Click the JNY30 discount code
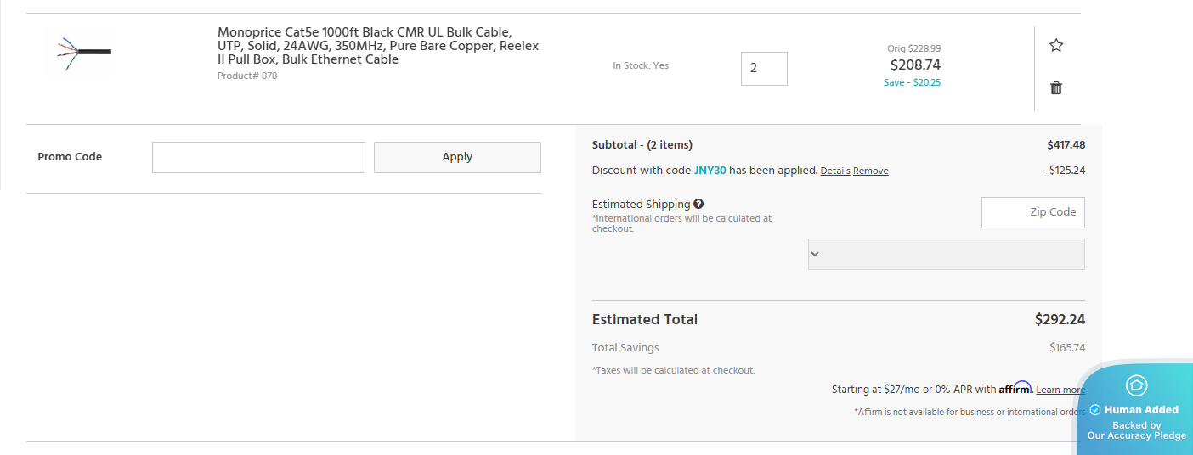Screen dimensions: 1193x455 pos(710,171)
